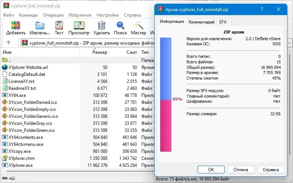Viewport: 293px width, 183px height.
Task: Click status bar total 15 файл(а,ов) text
Action: tap(192, 179)
